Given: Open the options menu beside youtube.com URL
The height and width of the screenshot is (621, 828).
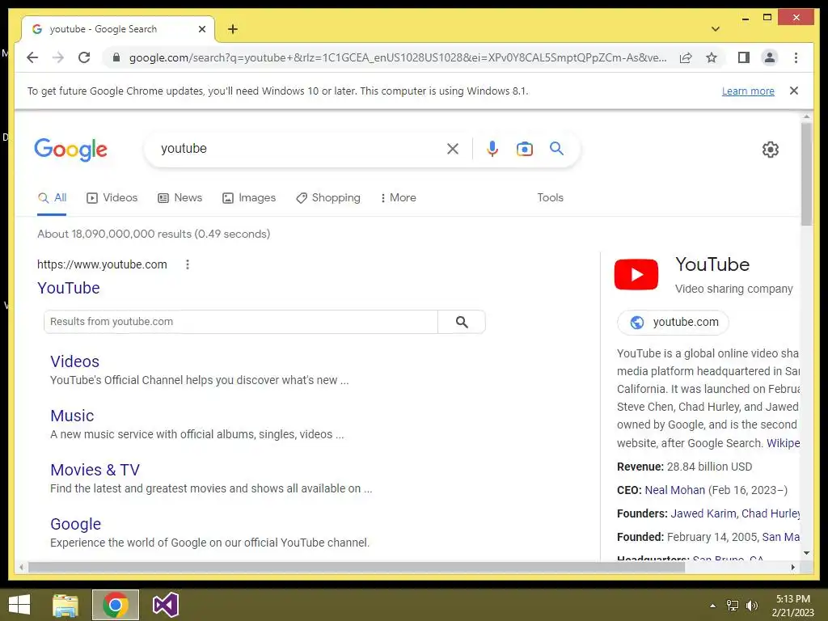Looking at the screenshot, I should point(188,264).
